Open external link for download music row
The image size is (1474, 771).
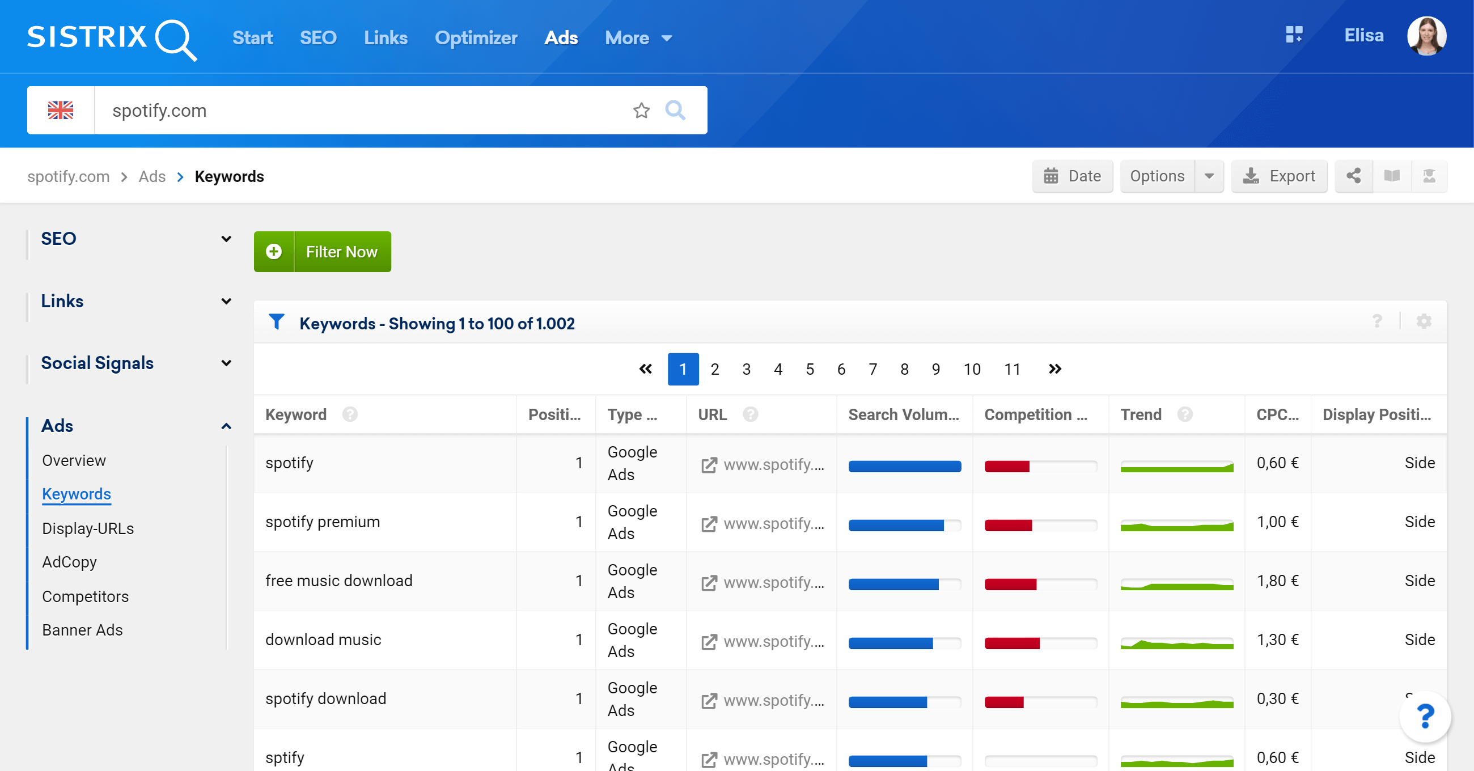pyautogui.click(x=710, y=642)
